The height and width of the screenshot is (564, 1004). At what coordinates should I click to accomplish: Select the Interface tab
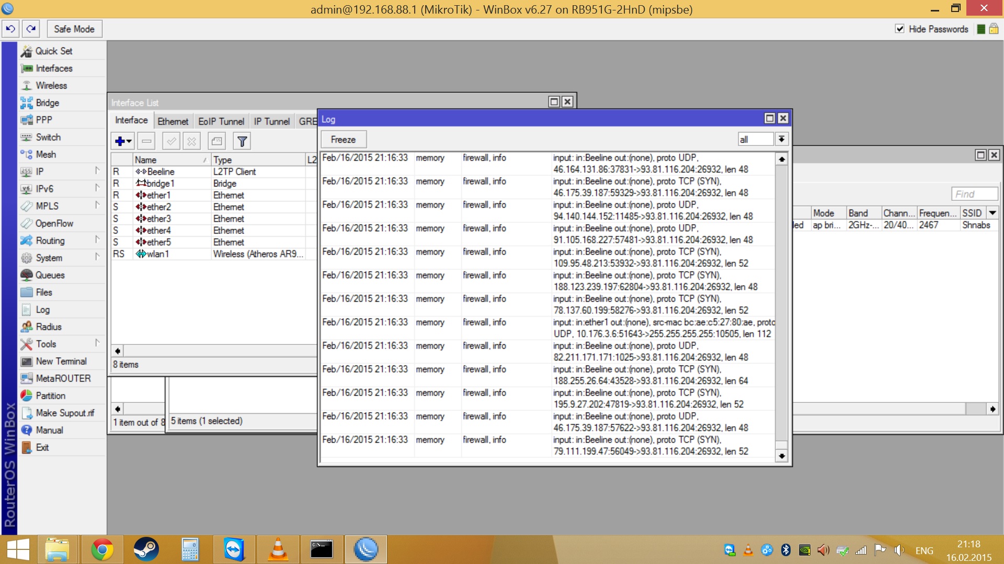coord(131,120)
